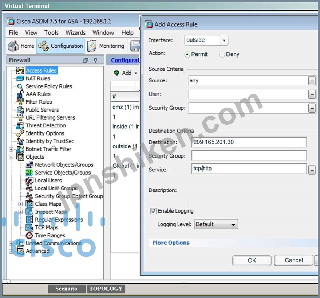The width and height of the screenshot is (320, 298).
Task: Pin the Firewall panel with pushpin icon
Action: click(95, 60)
